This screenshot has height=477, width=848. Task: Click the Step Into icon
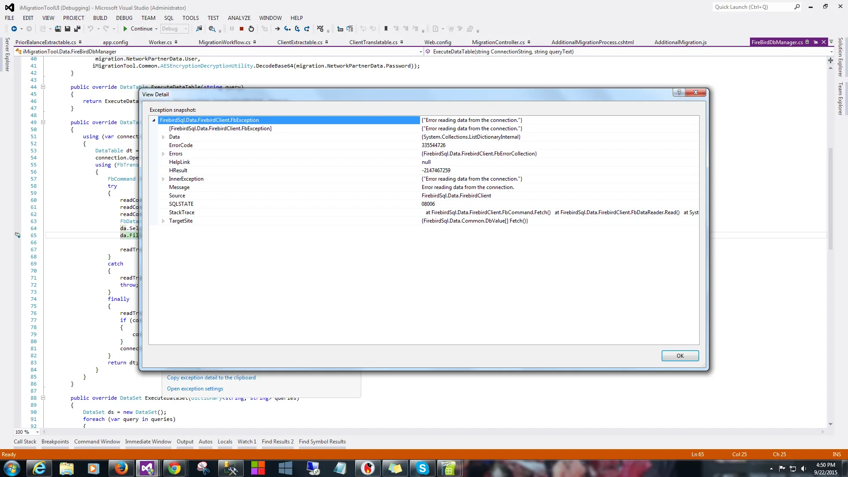tap(288, 29)
